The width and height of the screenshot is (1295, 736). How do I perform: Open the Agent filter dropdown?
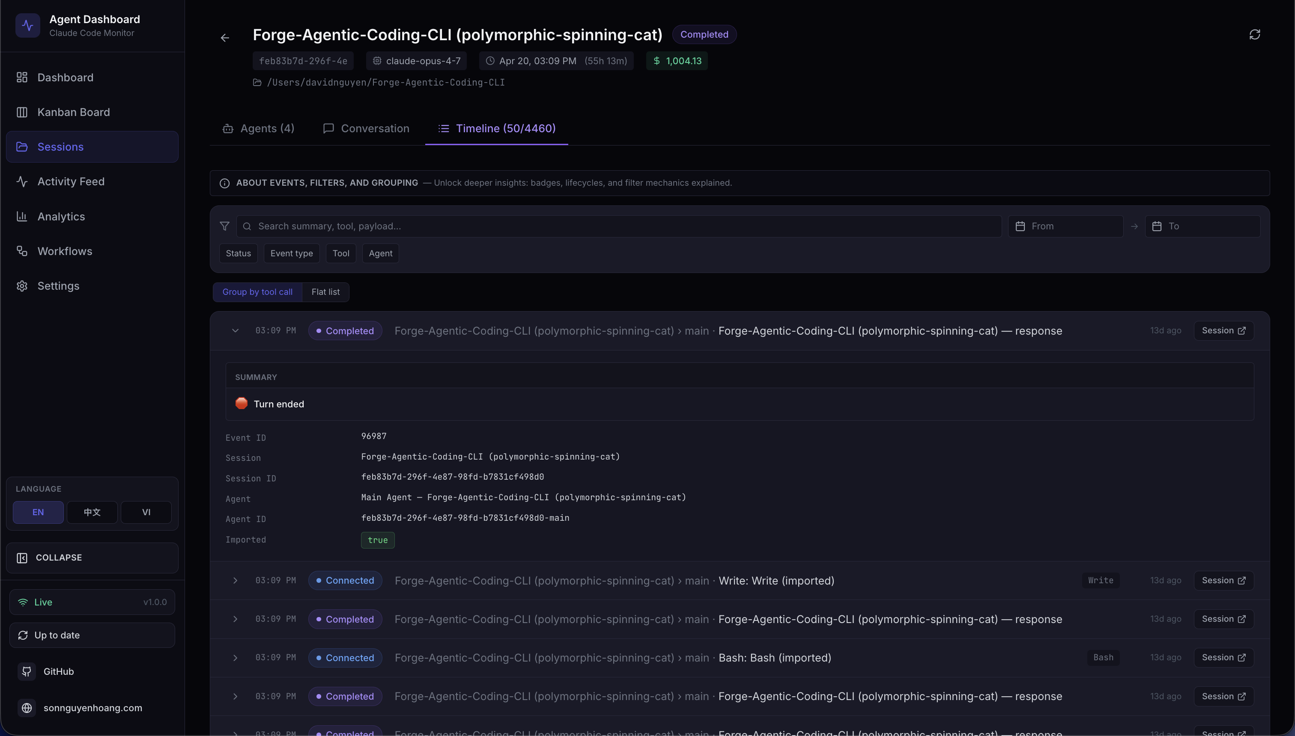(x=380, y=253)
